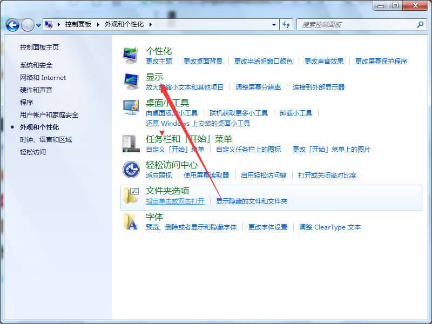Click 启用轻松访问键 link
Image resolution: width=432 pixels, height=324 pixels.
pyautogui.click(x=264, y=175)
